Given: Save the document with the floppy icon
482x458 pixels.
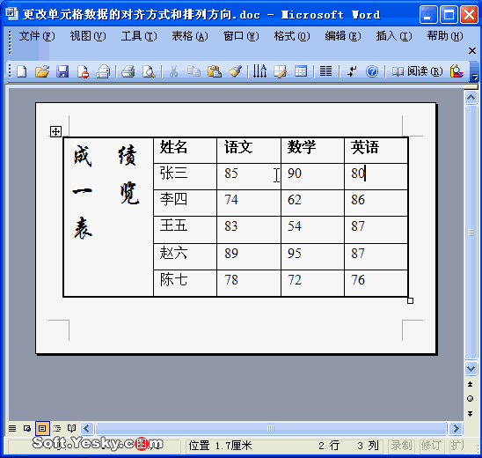Looking at the screenshot, I should pos(62,71).
